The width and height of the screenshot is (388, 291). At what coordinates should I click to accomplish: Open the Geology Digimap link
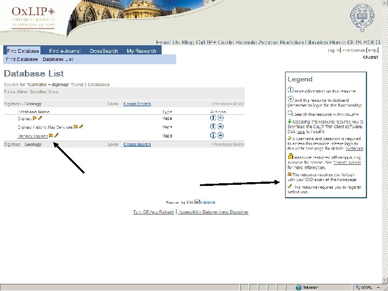tap(33, 136)
